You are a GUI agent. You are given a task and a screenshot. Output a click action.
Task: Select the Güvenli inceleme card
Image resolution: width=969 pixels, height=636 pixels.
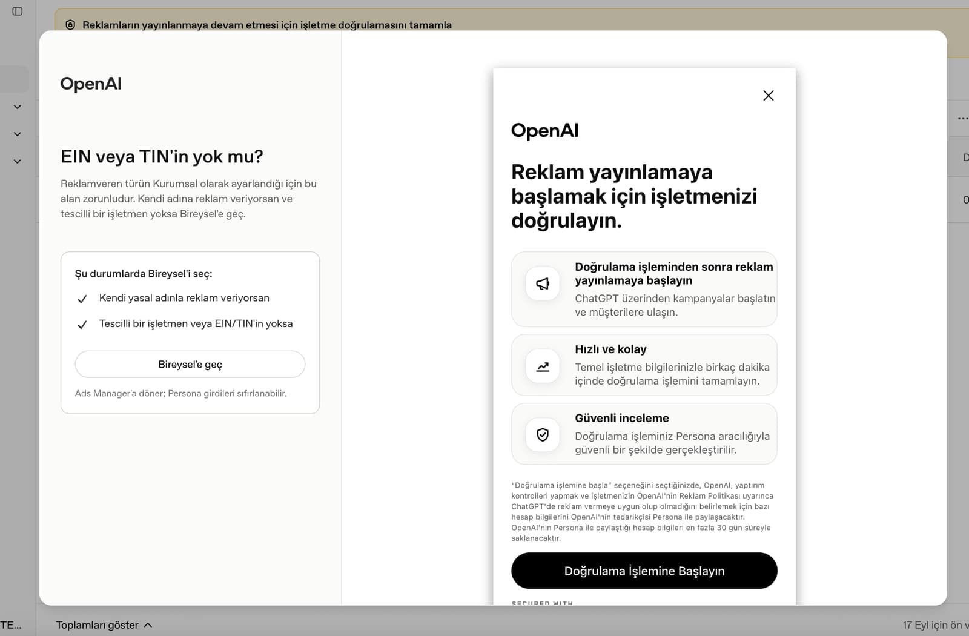644,434
